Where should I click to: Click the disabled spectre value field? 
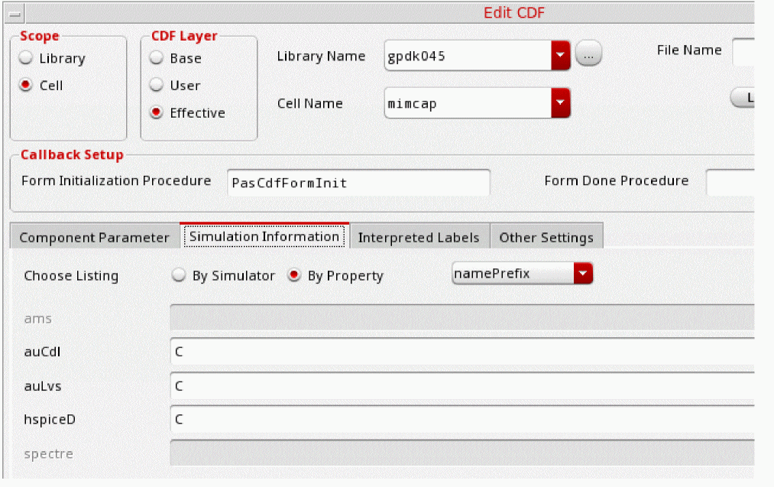(x=462, y=453)
